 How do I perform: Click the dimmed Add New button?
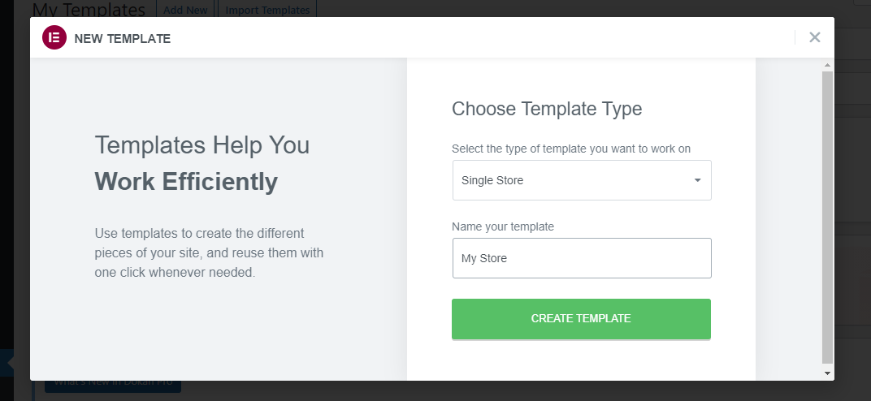pos(185,10)
